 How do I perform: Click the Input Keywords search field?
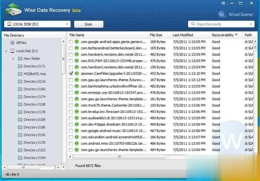(221, 24)
